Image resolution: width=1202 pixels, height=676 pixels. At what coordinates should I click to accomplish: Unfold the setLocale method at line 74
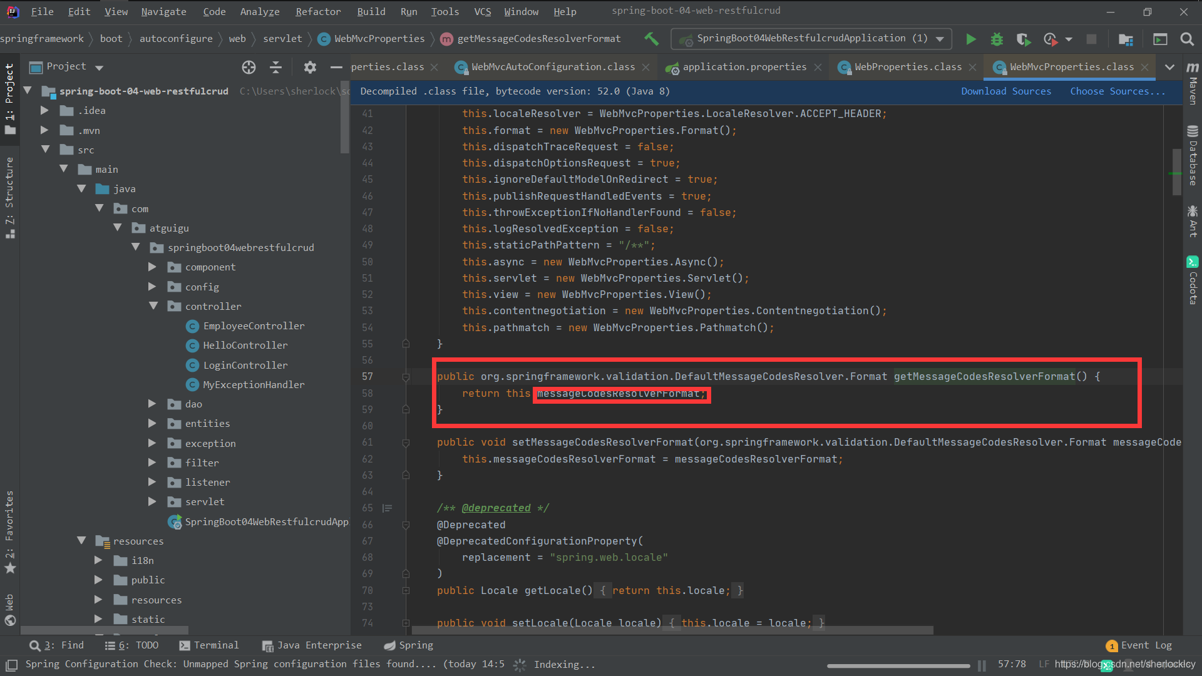click(x=406, y=623)
